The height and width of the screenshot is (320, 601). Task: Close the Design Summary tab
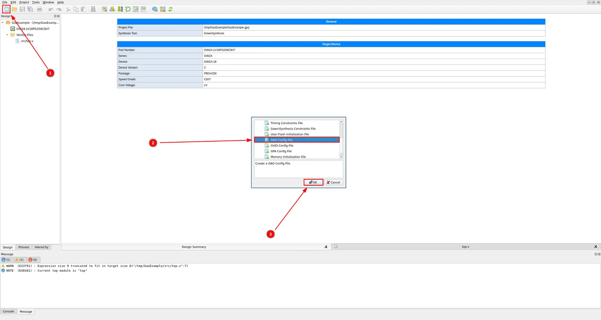point(326,247)
